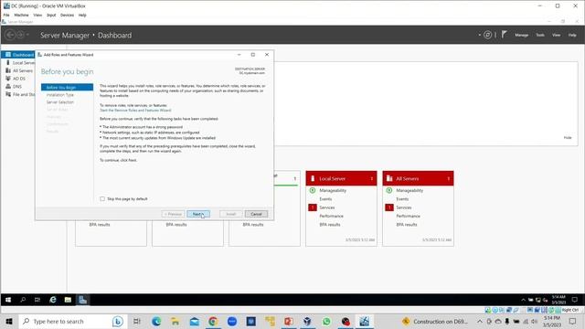
Task: Click the Local Server tile header
Action: [x=341, y=178]
